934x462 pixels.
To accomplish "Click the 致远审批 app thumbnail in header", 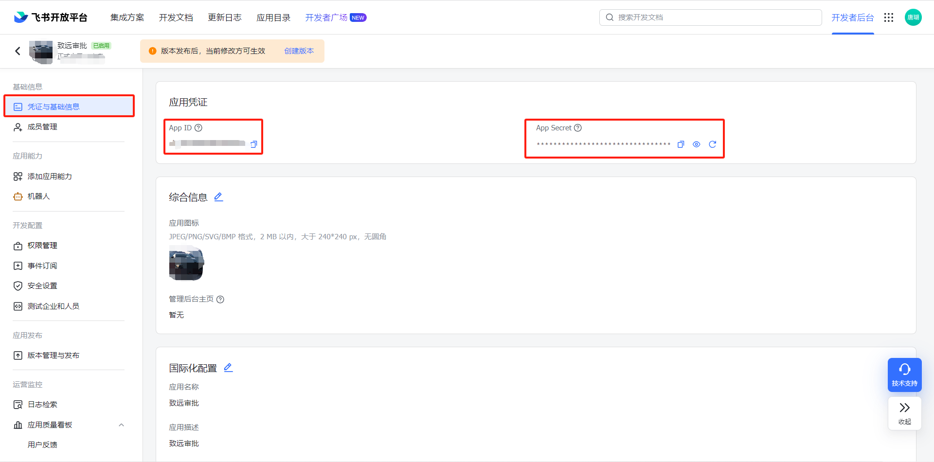I will click(41, 52).
